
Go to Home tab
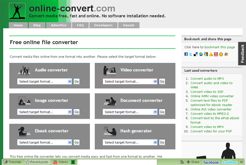(18, 25)
